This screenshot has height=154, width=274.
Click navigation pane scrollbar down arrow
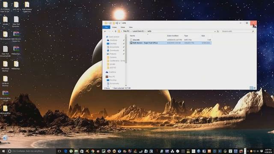point(126,86)
